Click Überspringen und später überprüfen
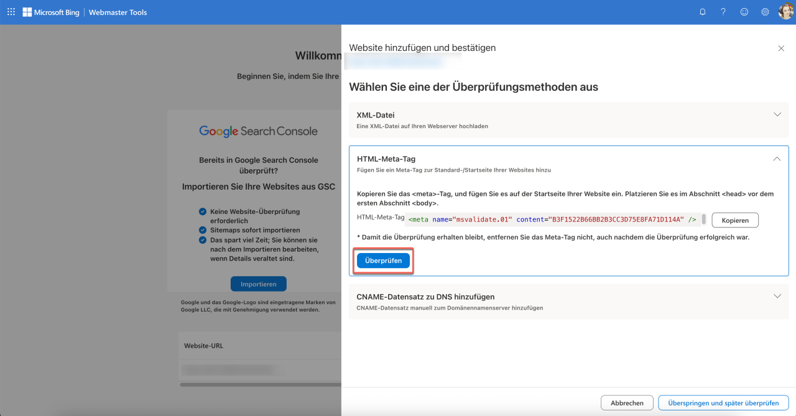 coord(723,403)
